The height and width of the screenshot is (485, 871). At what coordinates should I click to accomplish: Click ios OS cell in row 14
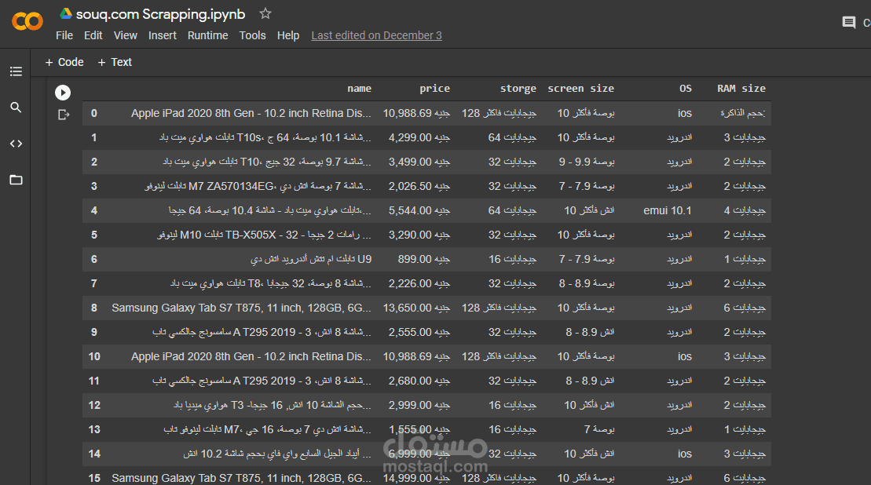click(x=685, y=454)
